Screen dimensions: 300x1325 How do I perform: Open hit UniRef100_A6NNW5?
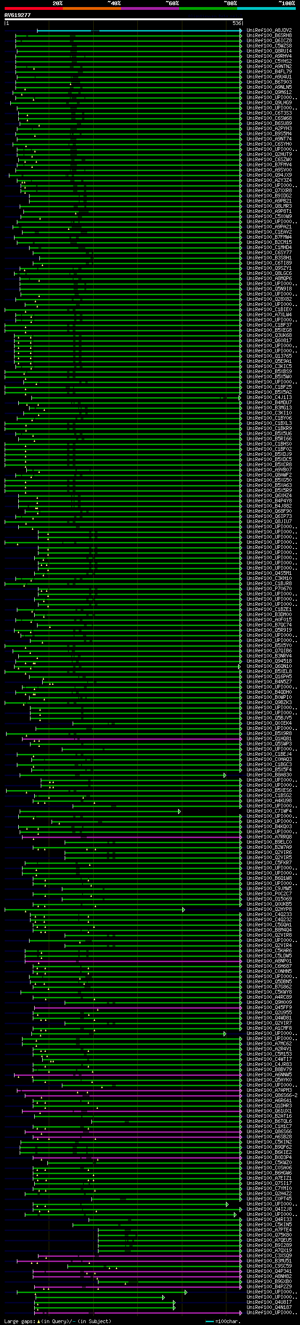pos(269,1074)
